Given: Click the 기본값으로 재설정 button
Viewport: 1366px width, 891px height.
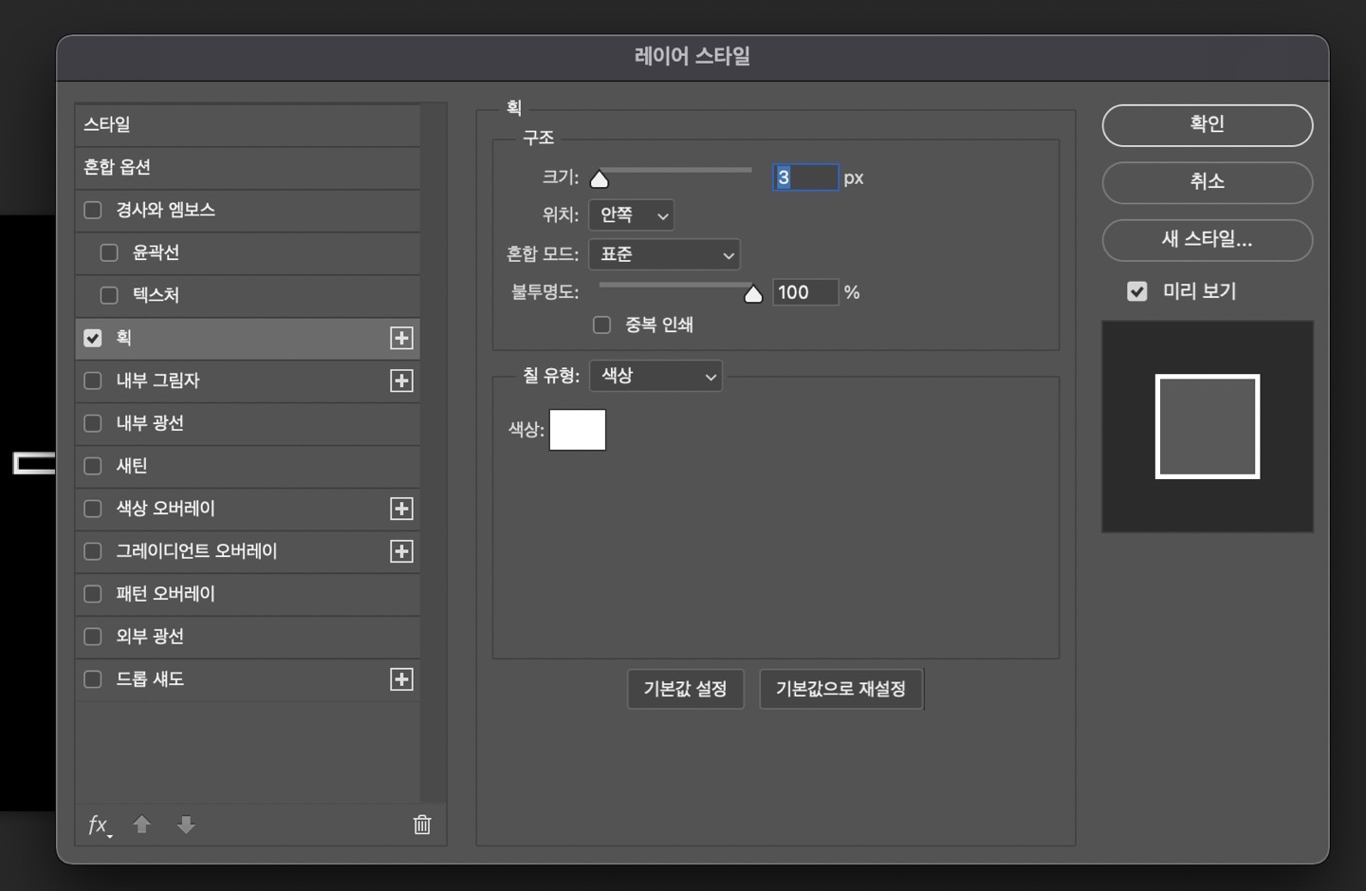Looking at the screenshot, I should 840,689.
